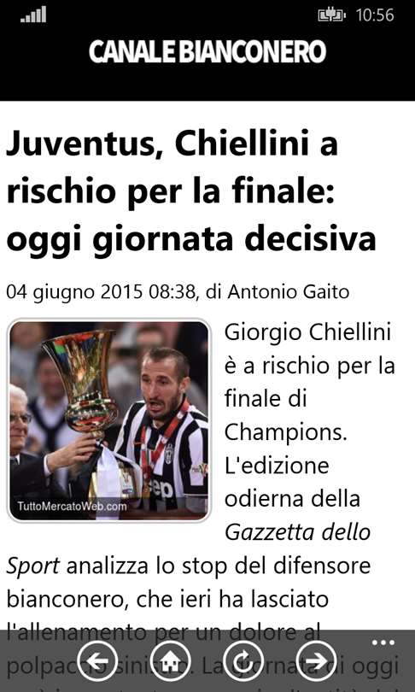Go to the home page icon
This screenshot has height=692, width=415.
171,661
